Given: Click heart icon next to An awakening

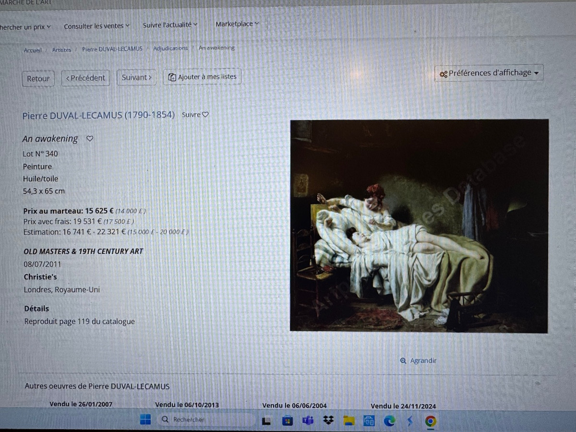Looking at the screenshot, I should point(90,139).
